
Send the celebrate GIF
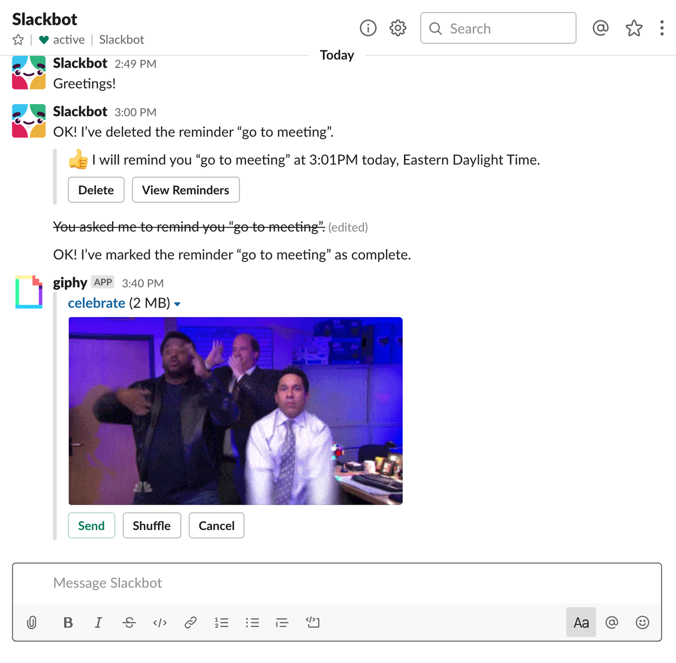[x=91, y=526]
